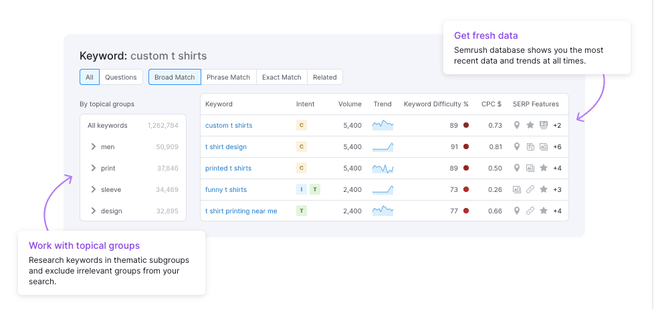The image size is (654, 309).
Task: Click difficulty indicator dot next to 89 for custom t shirts
Action: point(466,125)
